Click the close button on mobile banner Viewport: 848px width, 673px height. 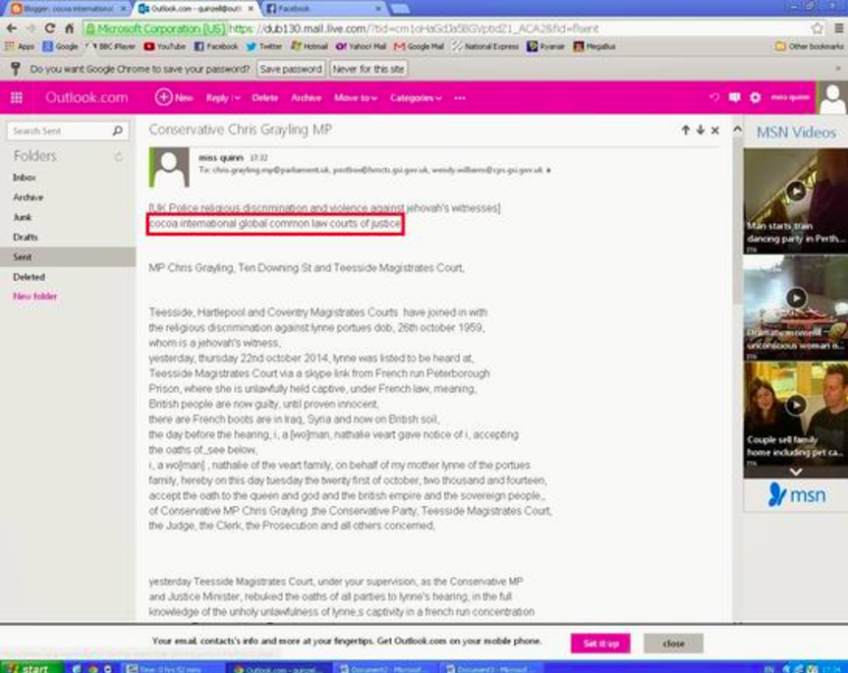673,644
